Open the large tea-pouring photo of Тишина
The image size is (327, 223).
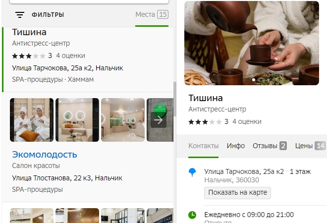tap(252, 43)
